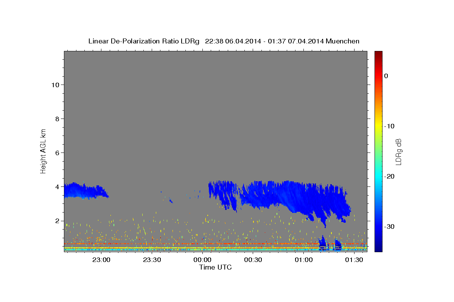
Task: Click the dark red top of the colorbar
Action: point(378,55)
